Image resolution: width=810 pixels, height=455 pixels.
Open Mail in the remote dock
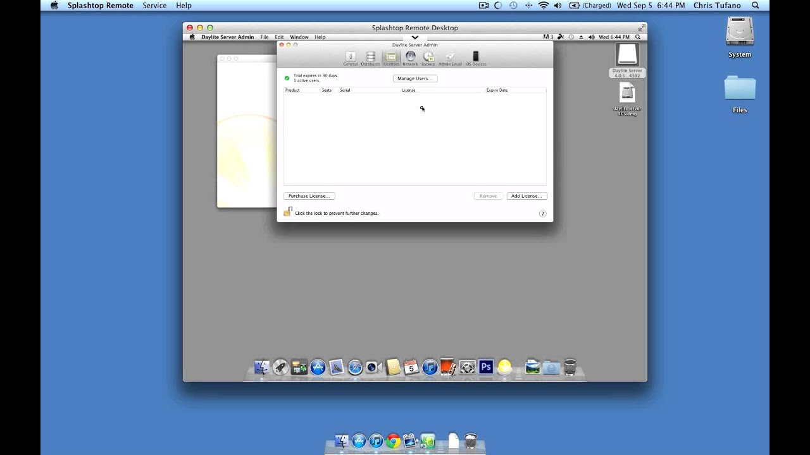[337, 367]
